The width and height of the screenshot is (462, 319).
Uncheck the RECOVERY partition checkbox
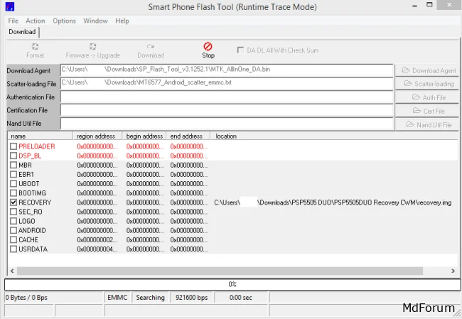[14, 202]
